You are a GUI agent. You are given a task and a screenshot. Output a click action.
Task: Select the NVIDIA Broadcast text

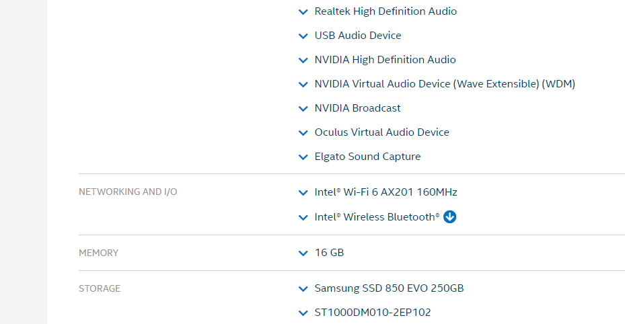coord(357,108)
